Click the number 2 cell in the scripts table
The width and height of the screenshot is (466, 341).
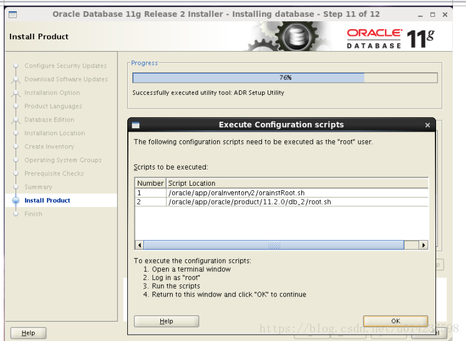pos(150,202)
